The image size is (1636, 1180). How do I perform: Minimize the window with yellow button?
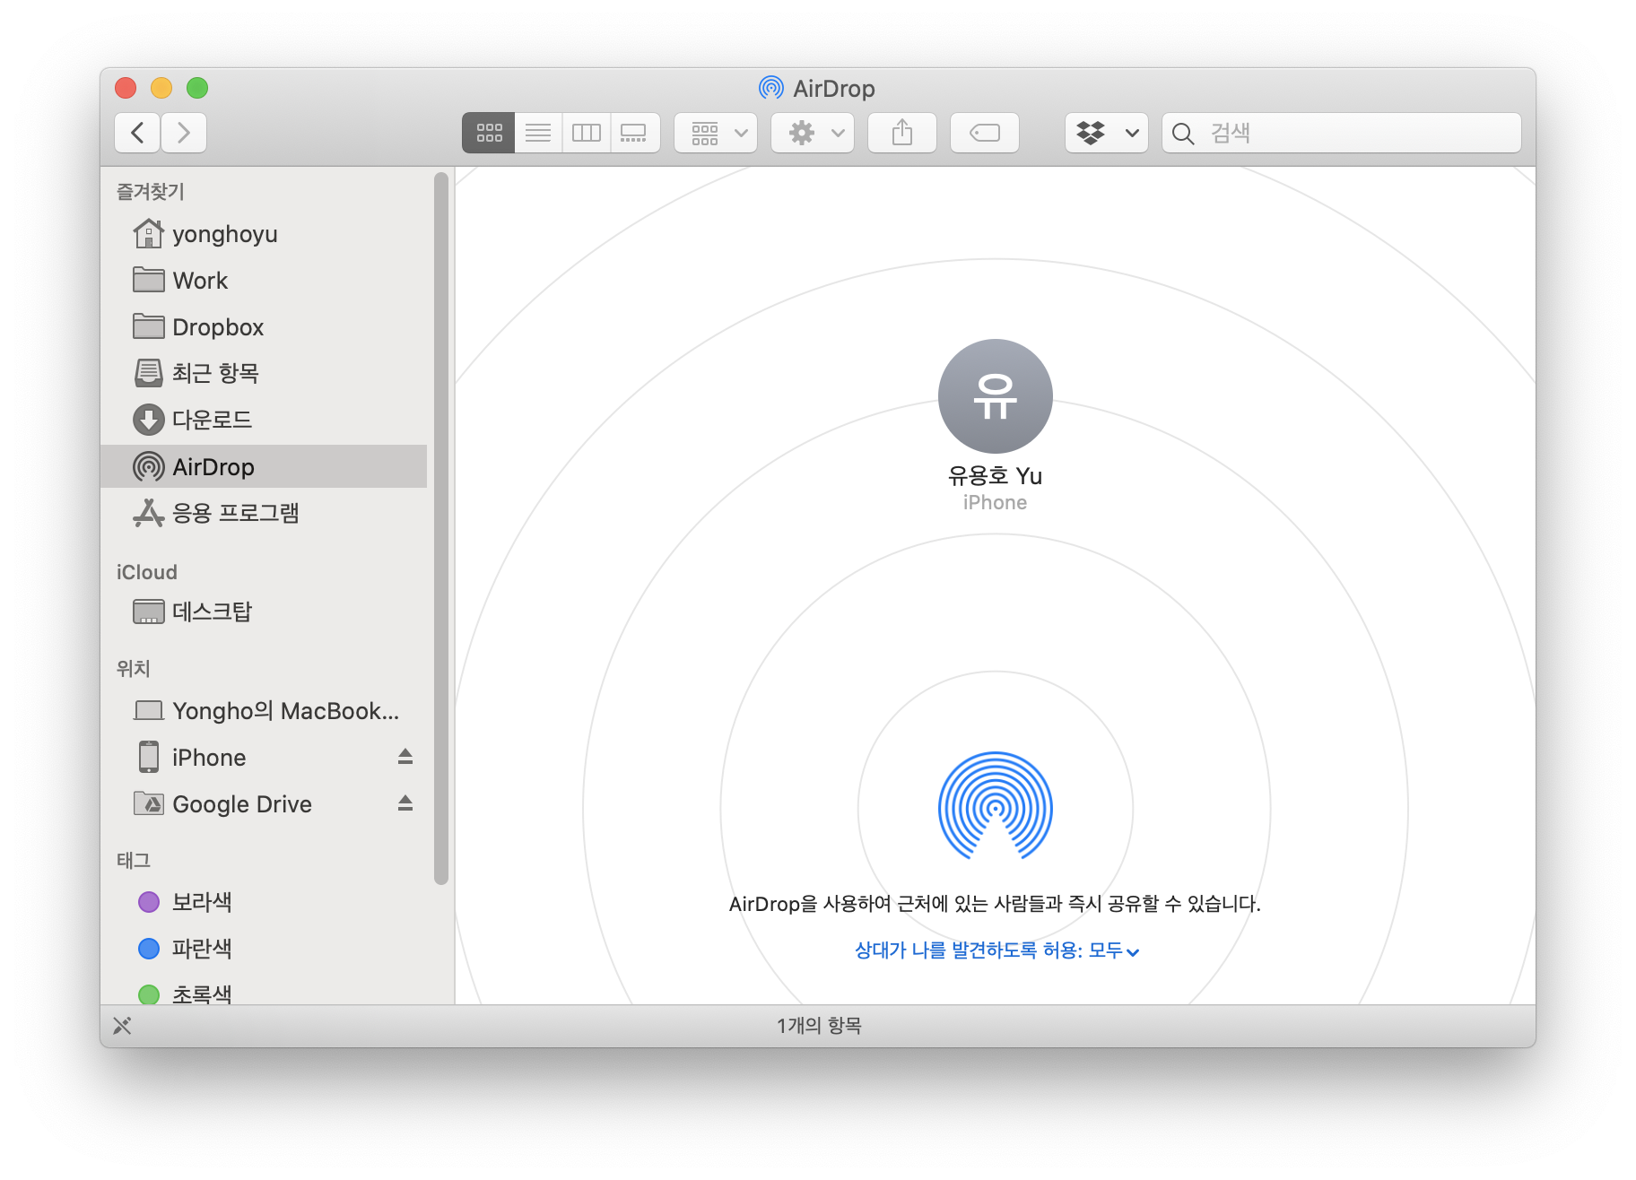pos(161,88)
